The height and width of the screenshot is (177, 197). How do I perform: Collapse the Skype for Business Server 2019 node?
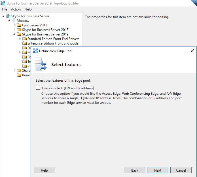pos(14,34)
